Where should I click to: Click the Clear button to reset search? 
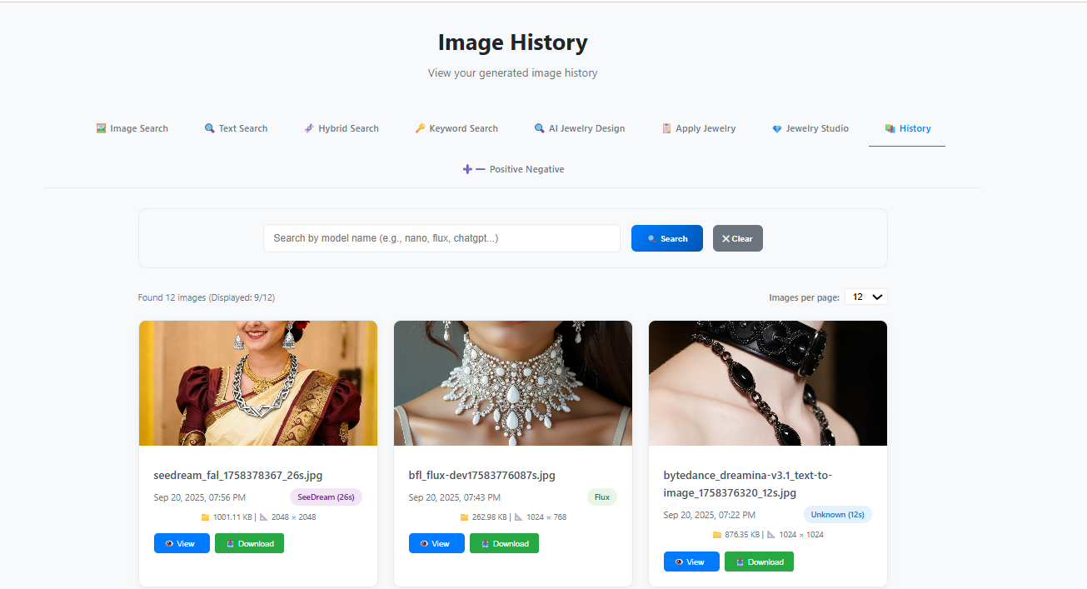click(737, 238)
